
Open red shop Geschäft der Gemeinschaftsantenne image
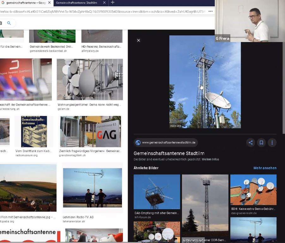click(26, 79)
